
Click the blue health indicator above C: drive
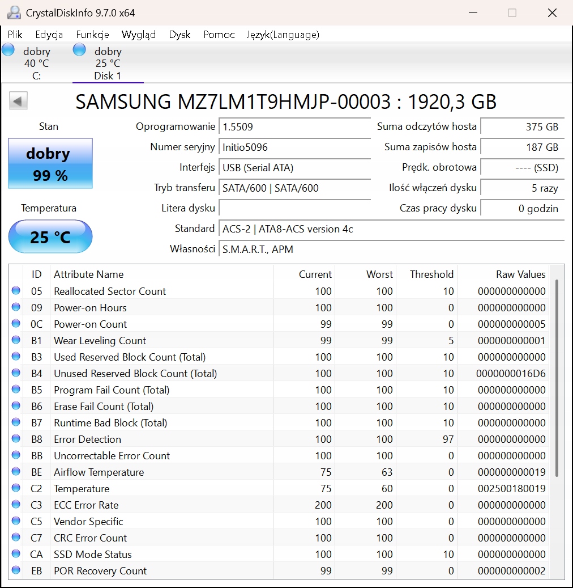pos(8,50)
